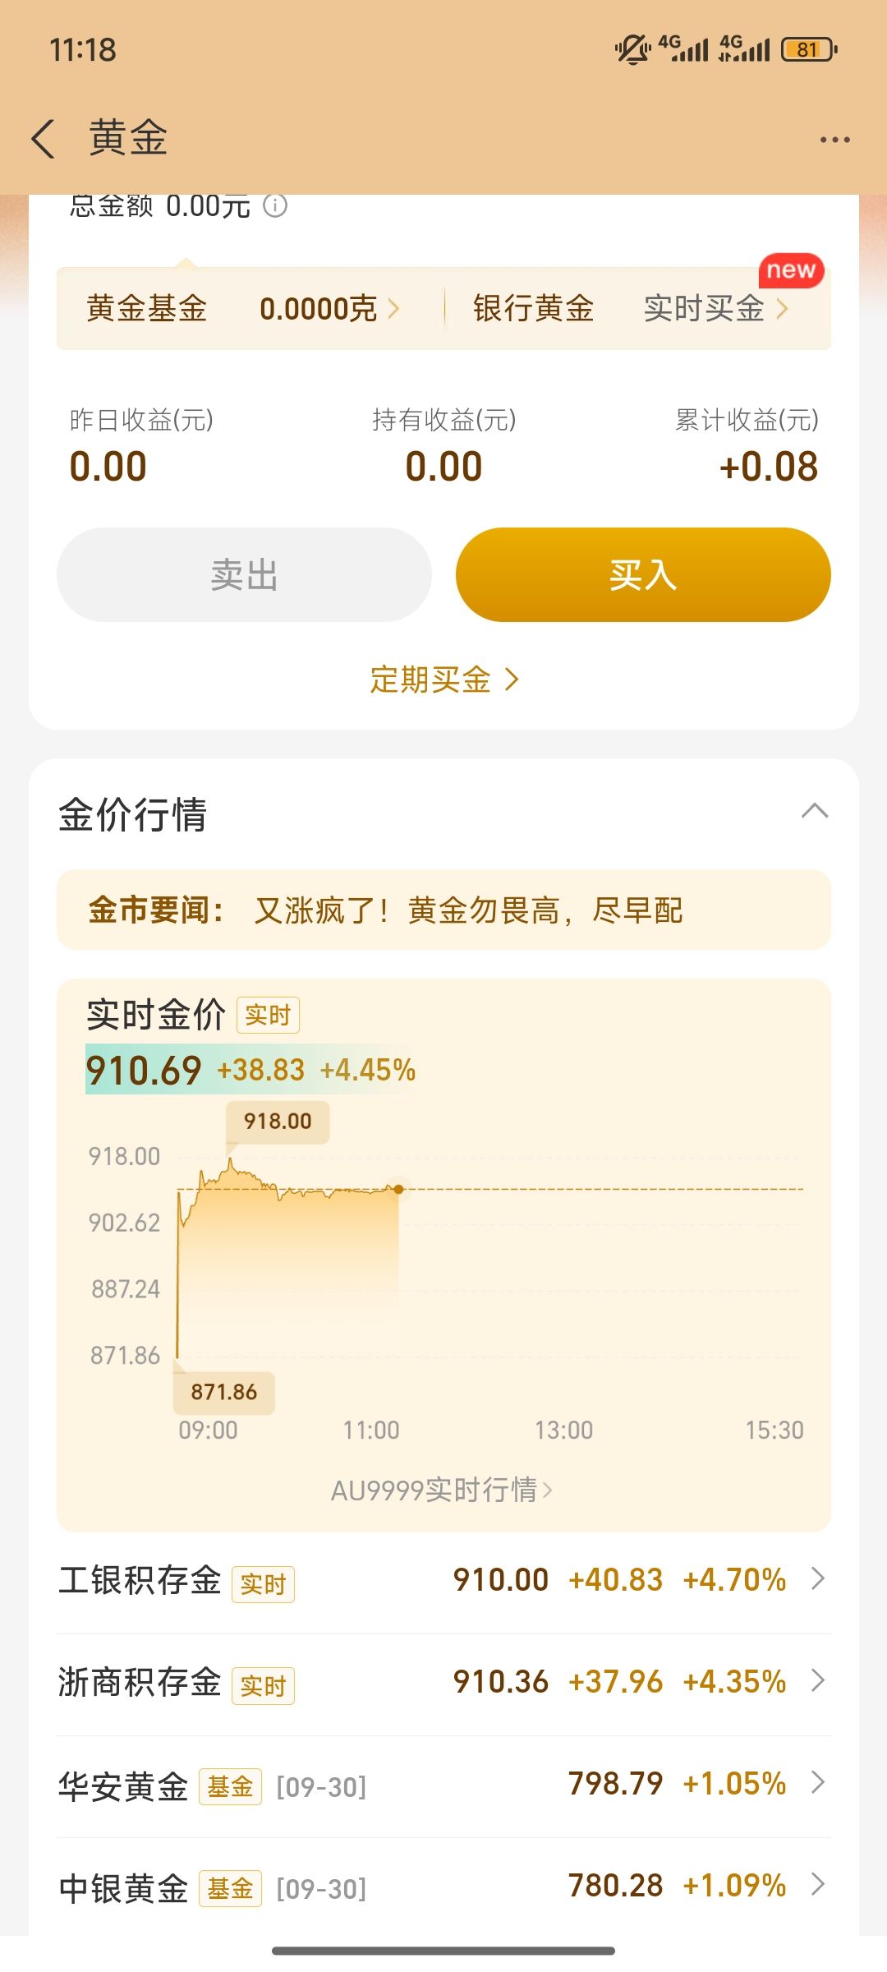Collapse the 金价行情 section
Viewport: 887px width, 1972px height.
(814, 812)
